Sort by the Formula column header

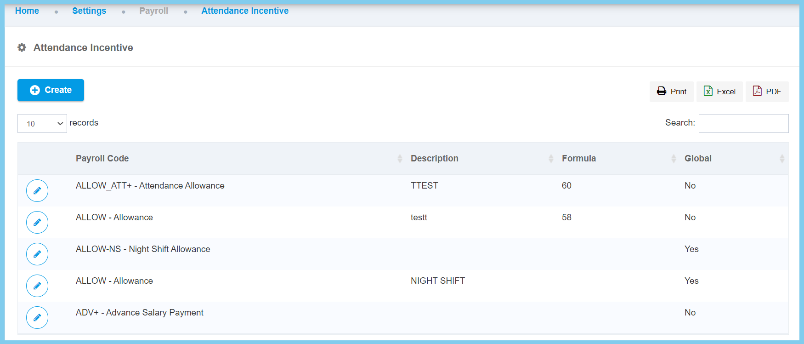pyautogui.click(x=578, y=159)
